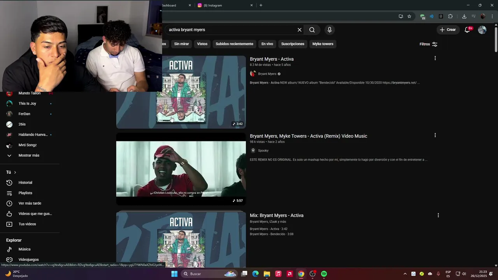Expand the Tú section chevron
This screenshot has height=280, width=498.
15,172
